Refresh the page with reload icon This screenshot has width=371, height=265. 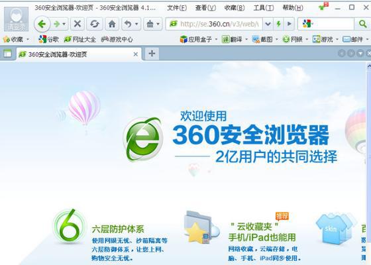[95, 24]
